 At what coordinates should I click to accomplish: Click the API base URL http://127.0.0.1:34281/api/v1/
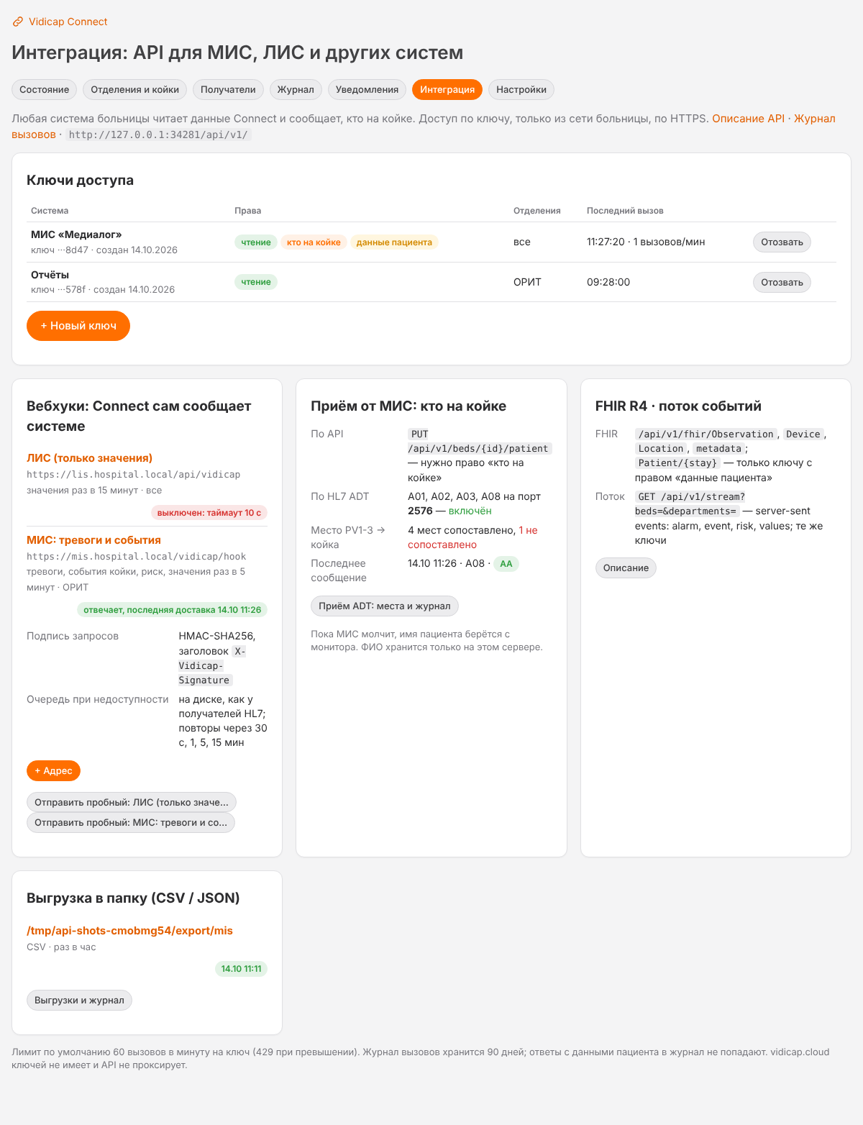pos(158,135)
